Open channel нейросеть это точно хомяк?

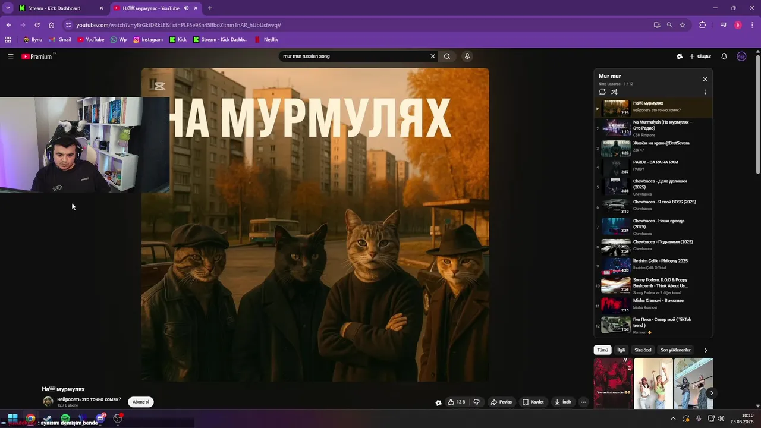coord(89,399)
